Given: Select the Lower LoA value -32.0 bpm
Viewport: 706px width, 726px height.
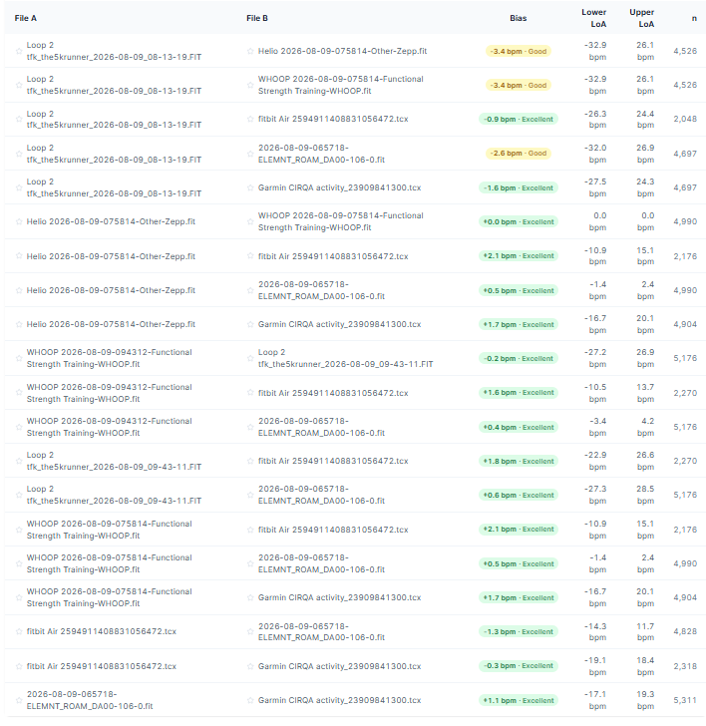Looking at the screenshot, I should pyautogui.click(x=595, y=154).
